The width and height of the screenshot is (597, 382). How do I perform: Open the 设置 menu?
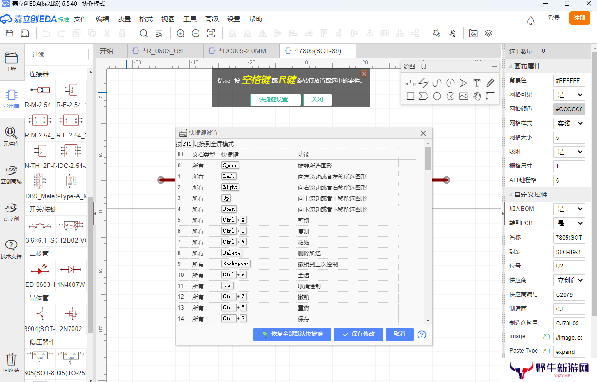click(234, 19)
